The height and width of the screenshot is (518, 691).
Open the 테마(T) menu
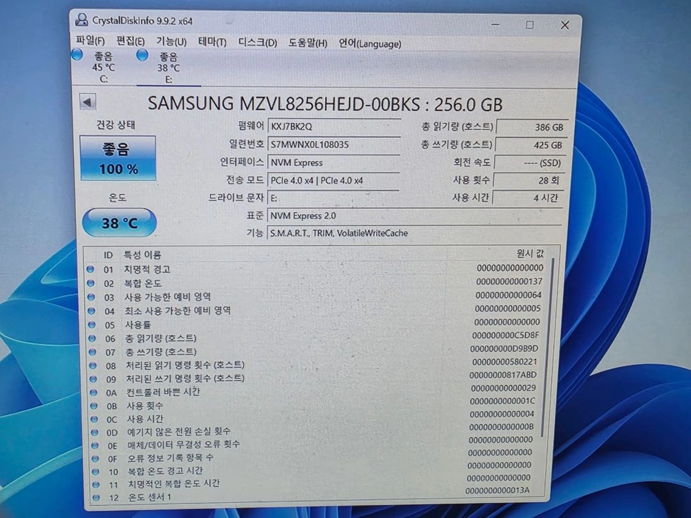pos(212,42)
